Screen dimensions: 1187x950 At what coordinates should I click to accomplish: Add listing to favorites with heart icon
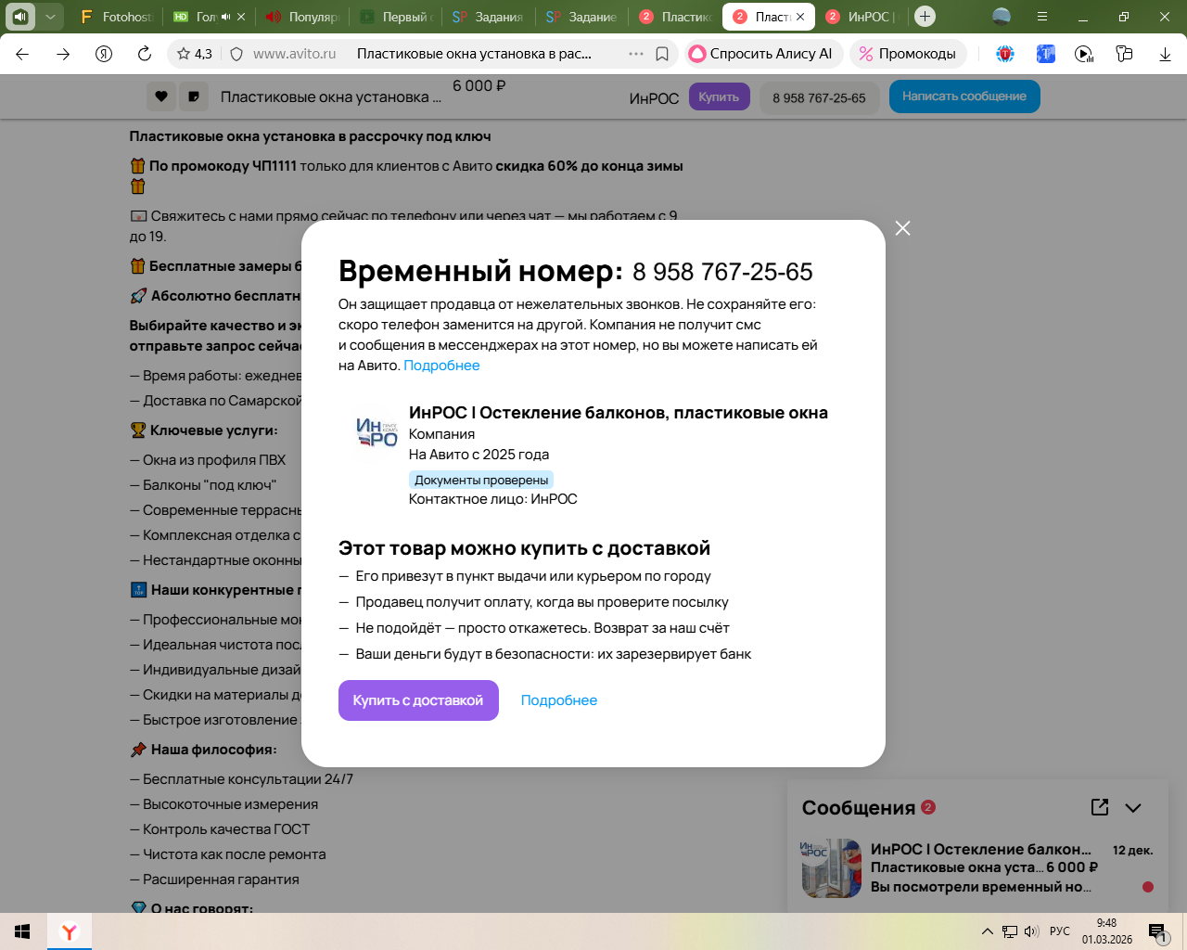pos(161,96)
